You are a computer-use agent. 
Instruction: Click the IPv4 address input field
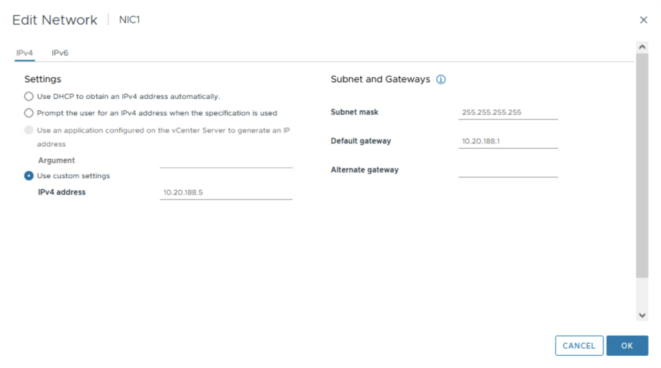(x=226, y=192)
